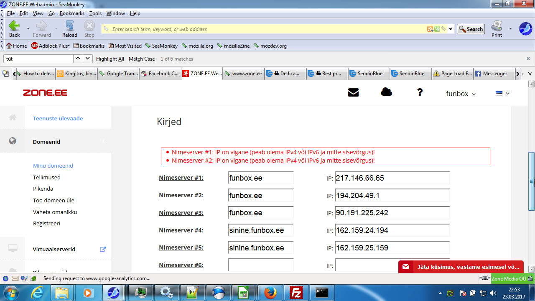Close the find bar

[x=528, y=59]
